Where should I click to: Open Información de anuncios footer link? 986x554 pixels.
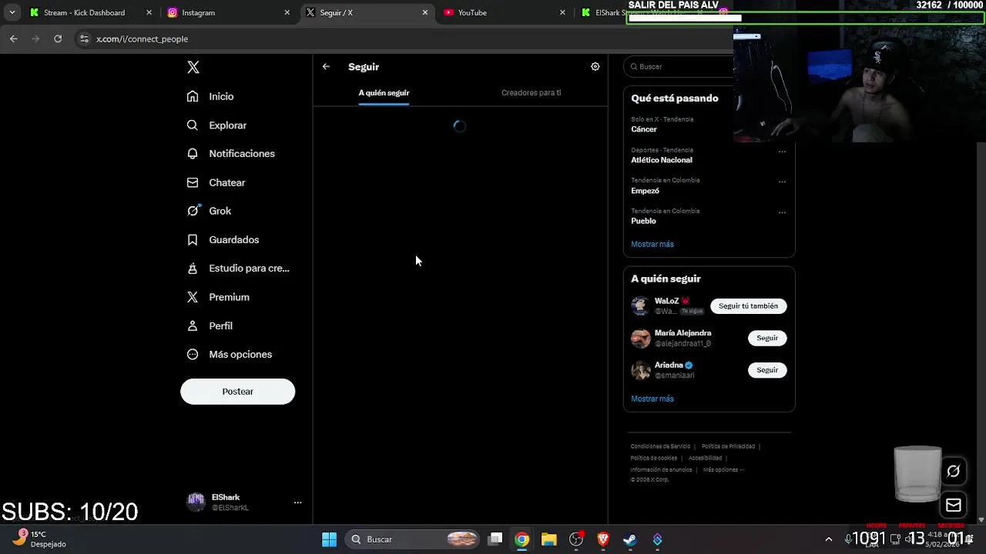[x=661, y=469]
